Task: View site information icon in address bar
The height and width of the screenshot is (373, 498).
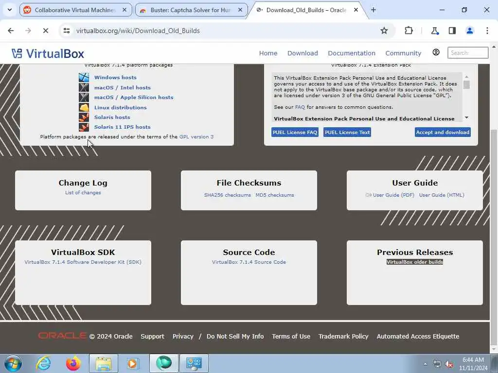Action: [67, 31]
